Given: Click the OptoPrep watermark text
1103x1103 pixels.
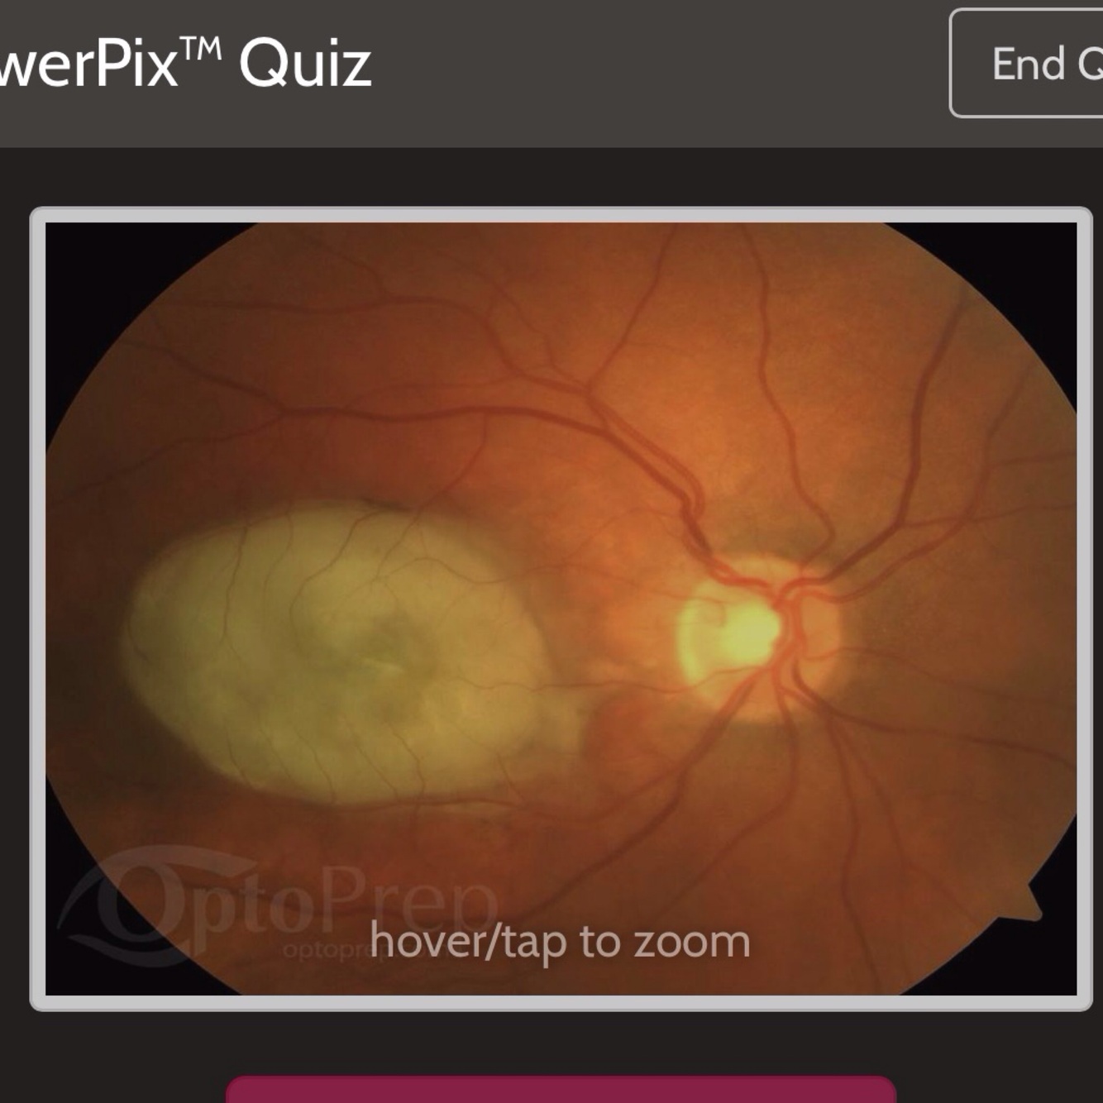Looking at the screenshot, I should coord(331,910).
